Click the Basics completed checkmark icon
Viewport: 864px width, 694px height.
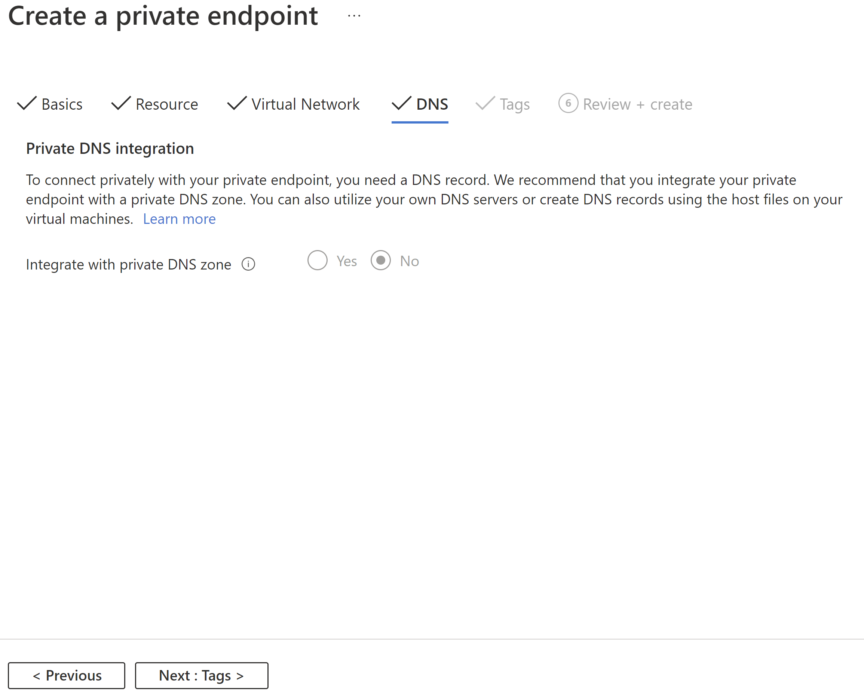coord(28,104)
